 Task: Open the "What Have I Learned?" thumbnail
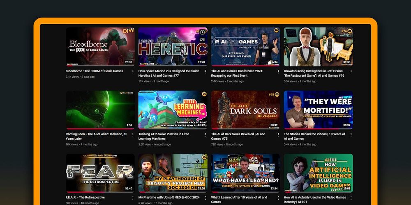246,173
